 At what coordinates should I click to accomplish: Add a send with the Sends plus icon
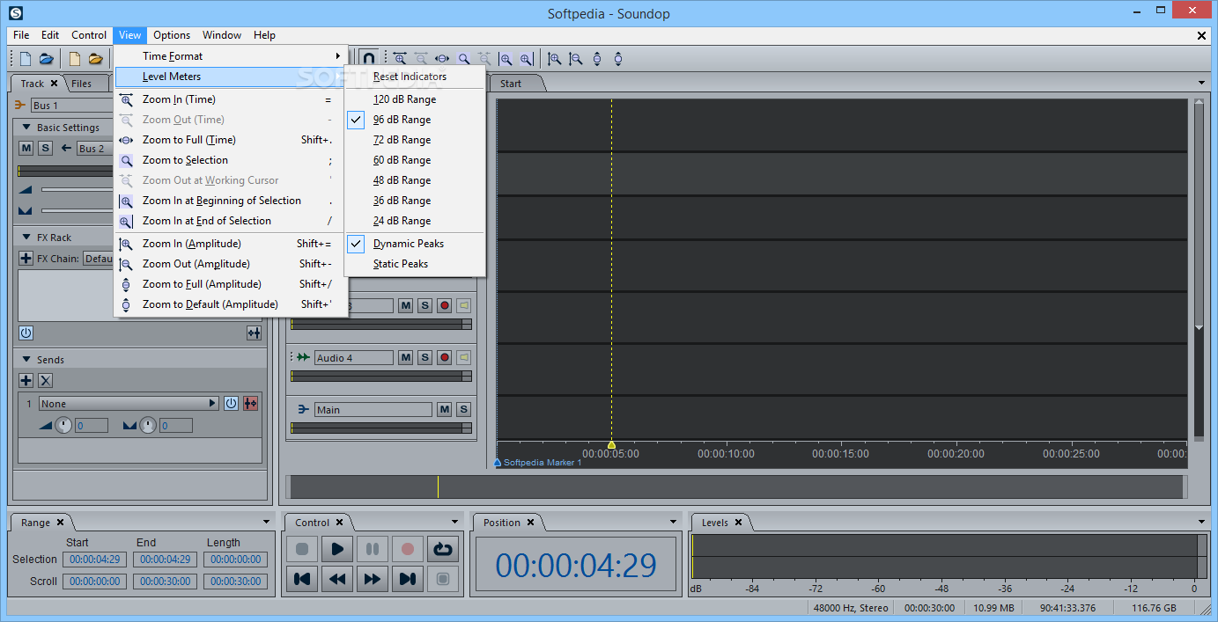(26, 380)
